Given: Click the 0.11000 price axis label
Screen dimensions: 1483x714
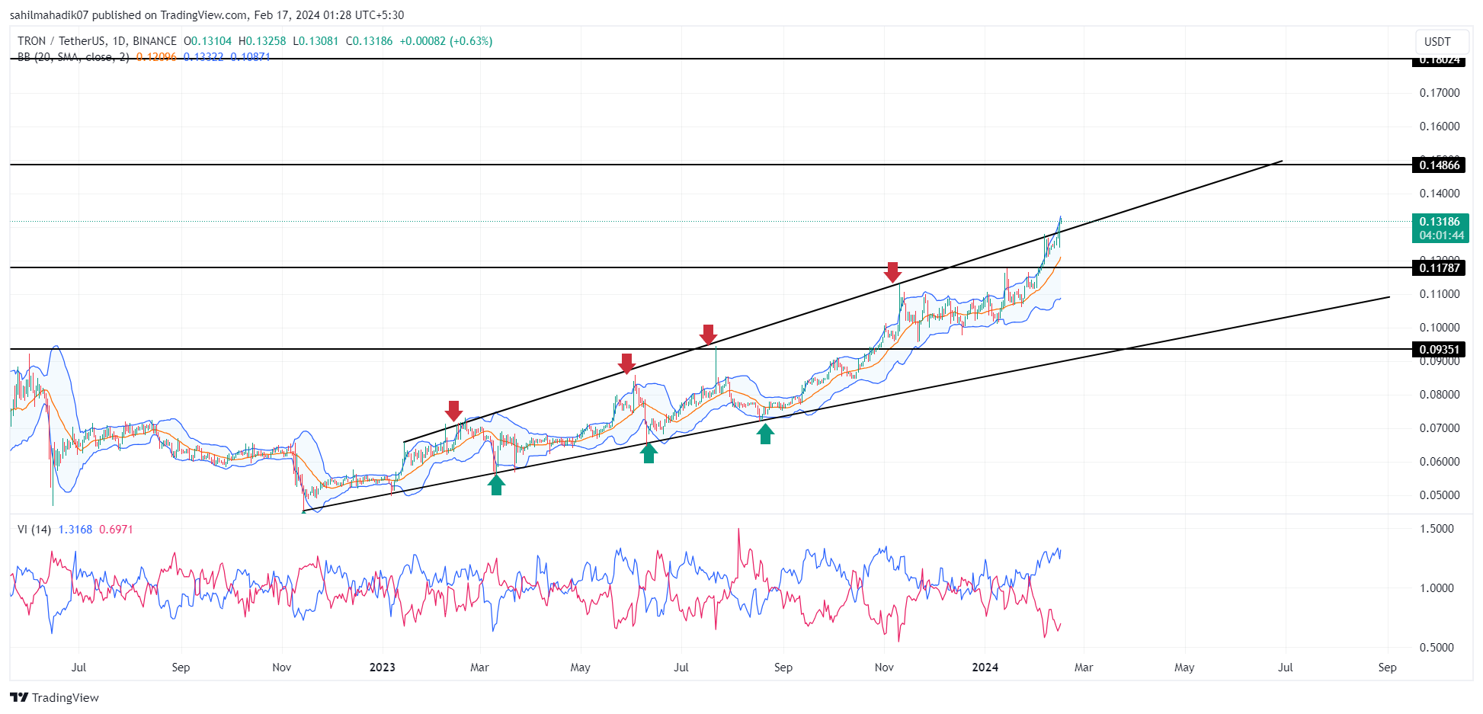Looking at the screenshot, I should (x=1440, y=294).
